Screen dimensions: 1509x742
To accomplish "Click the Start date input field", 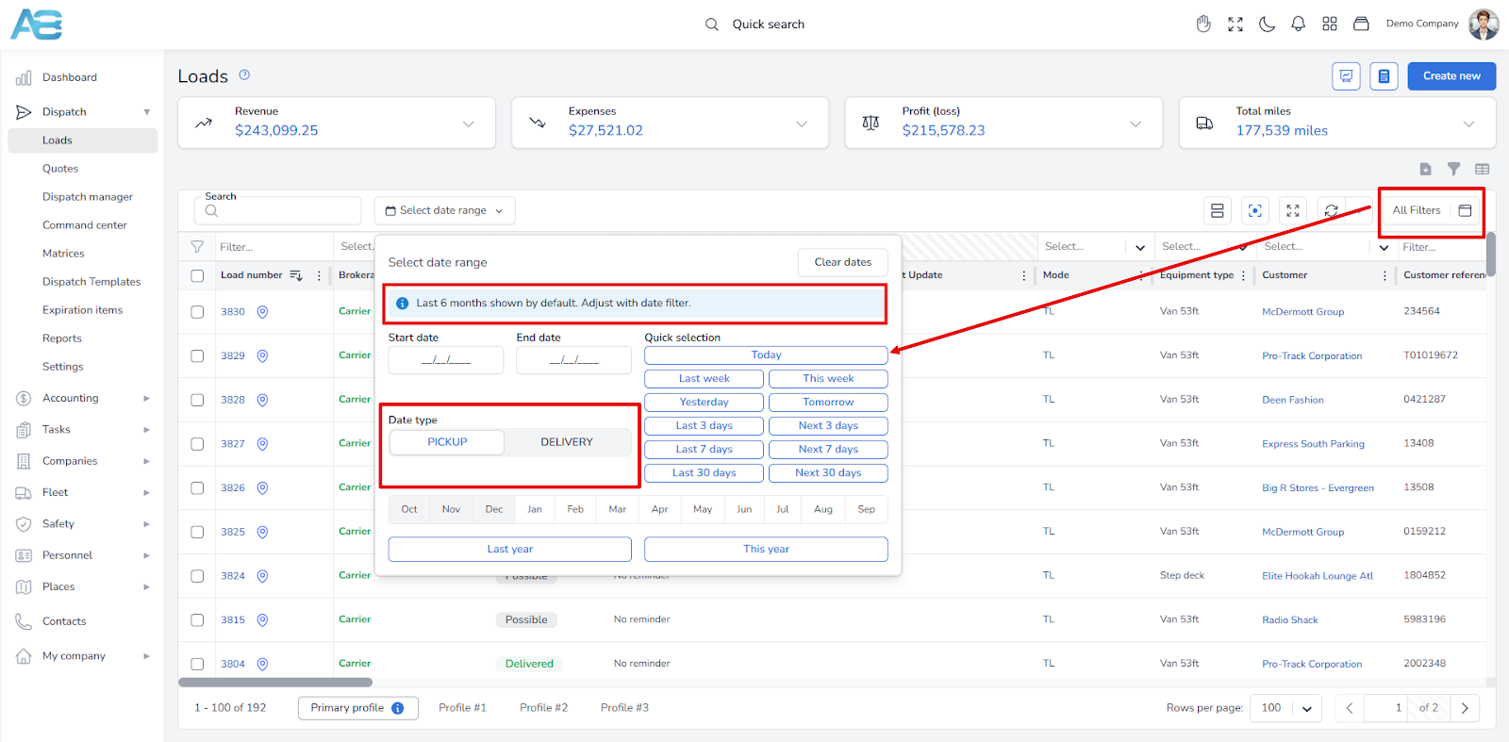I will tap(445, 360).
